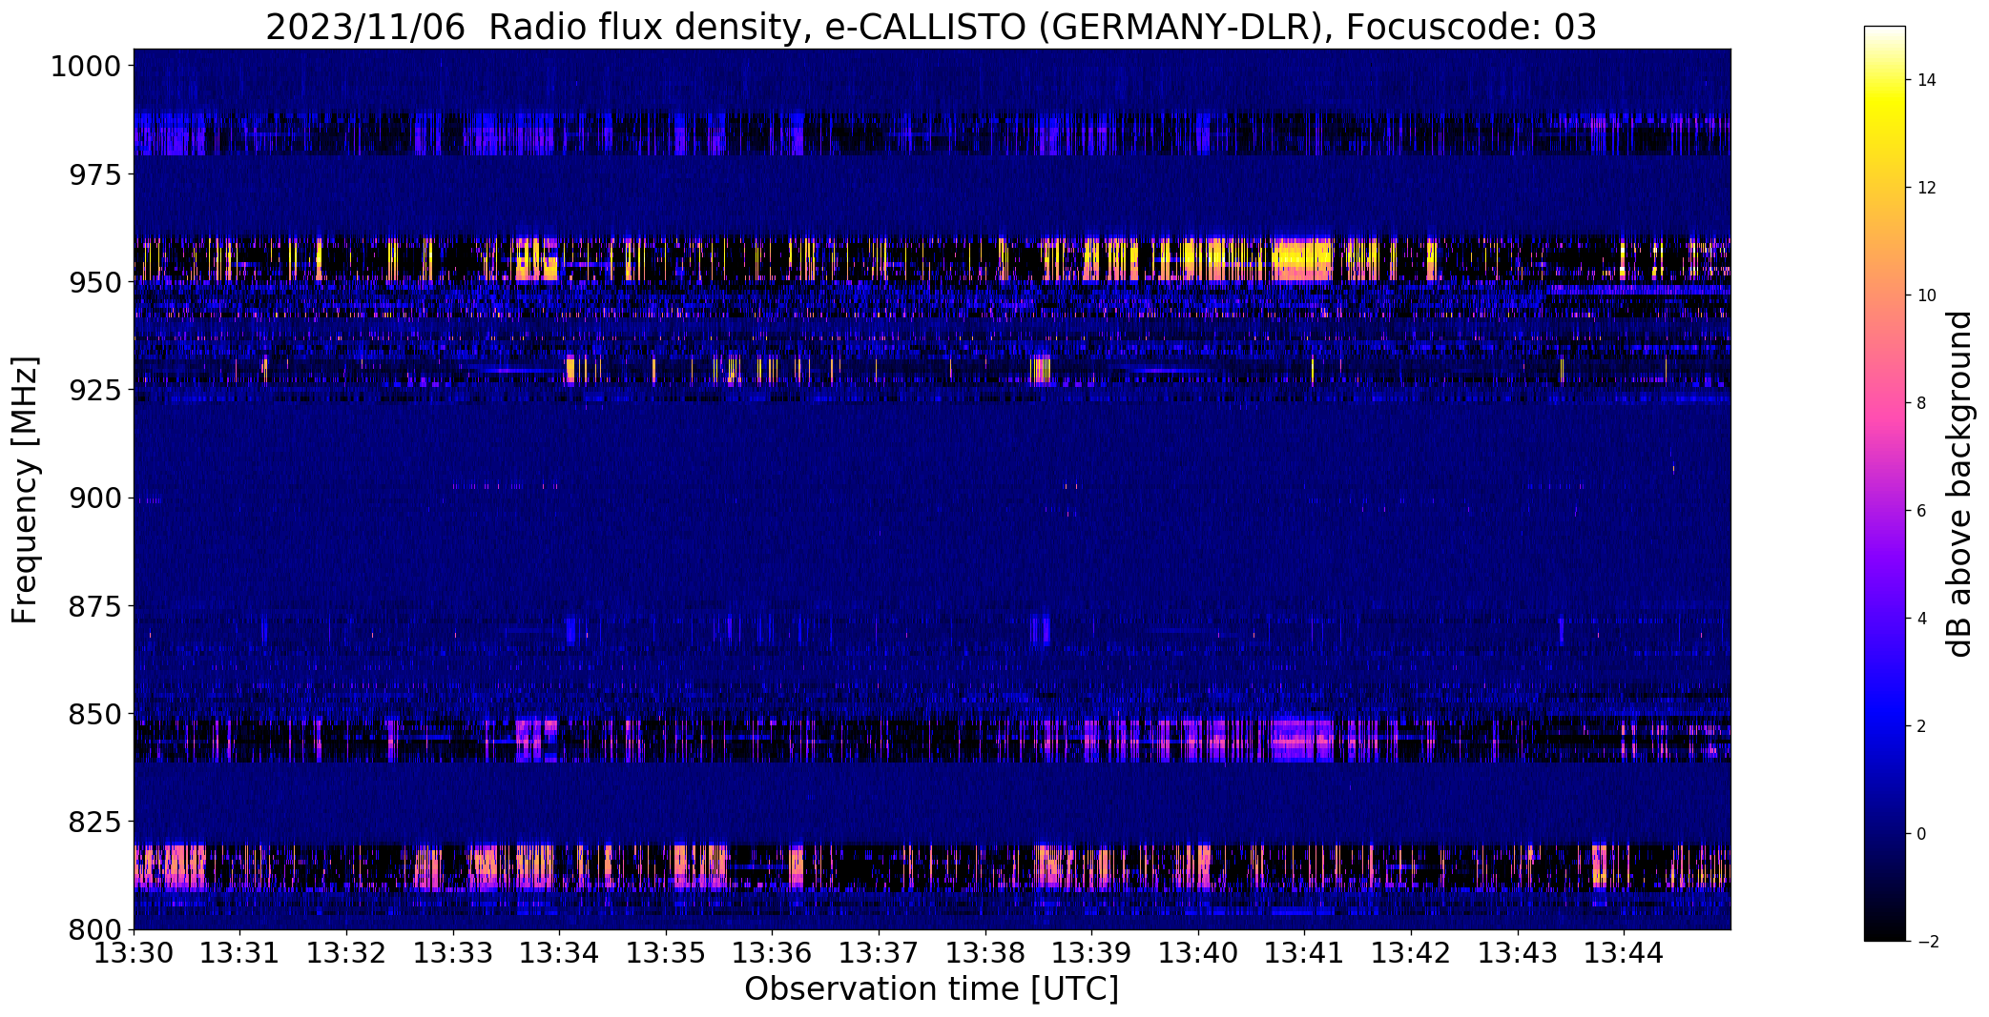Screen dimensions: 1989x1017
Task: Click the 13:43 time tick label
Action: [1518, 953]
